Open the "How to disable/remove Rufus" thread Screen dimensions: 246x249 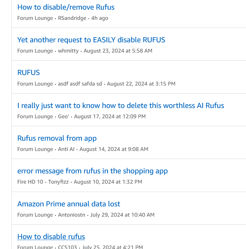(66, 7)
